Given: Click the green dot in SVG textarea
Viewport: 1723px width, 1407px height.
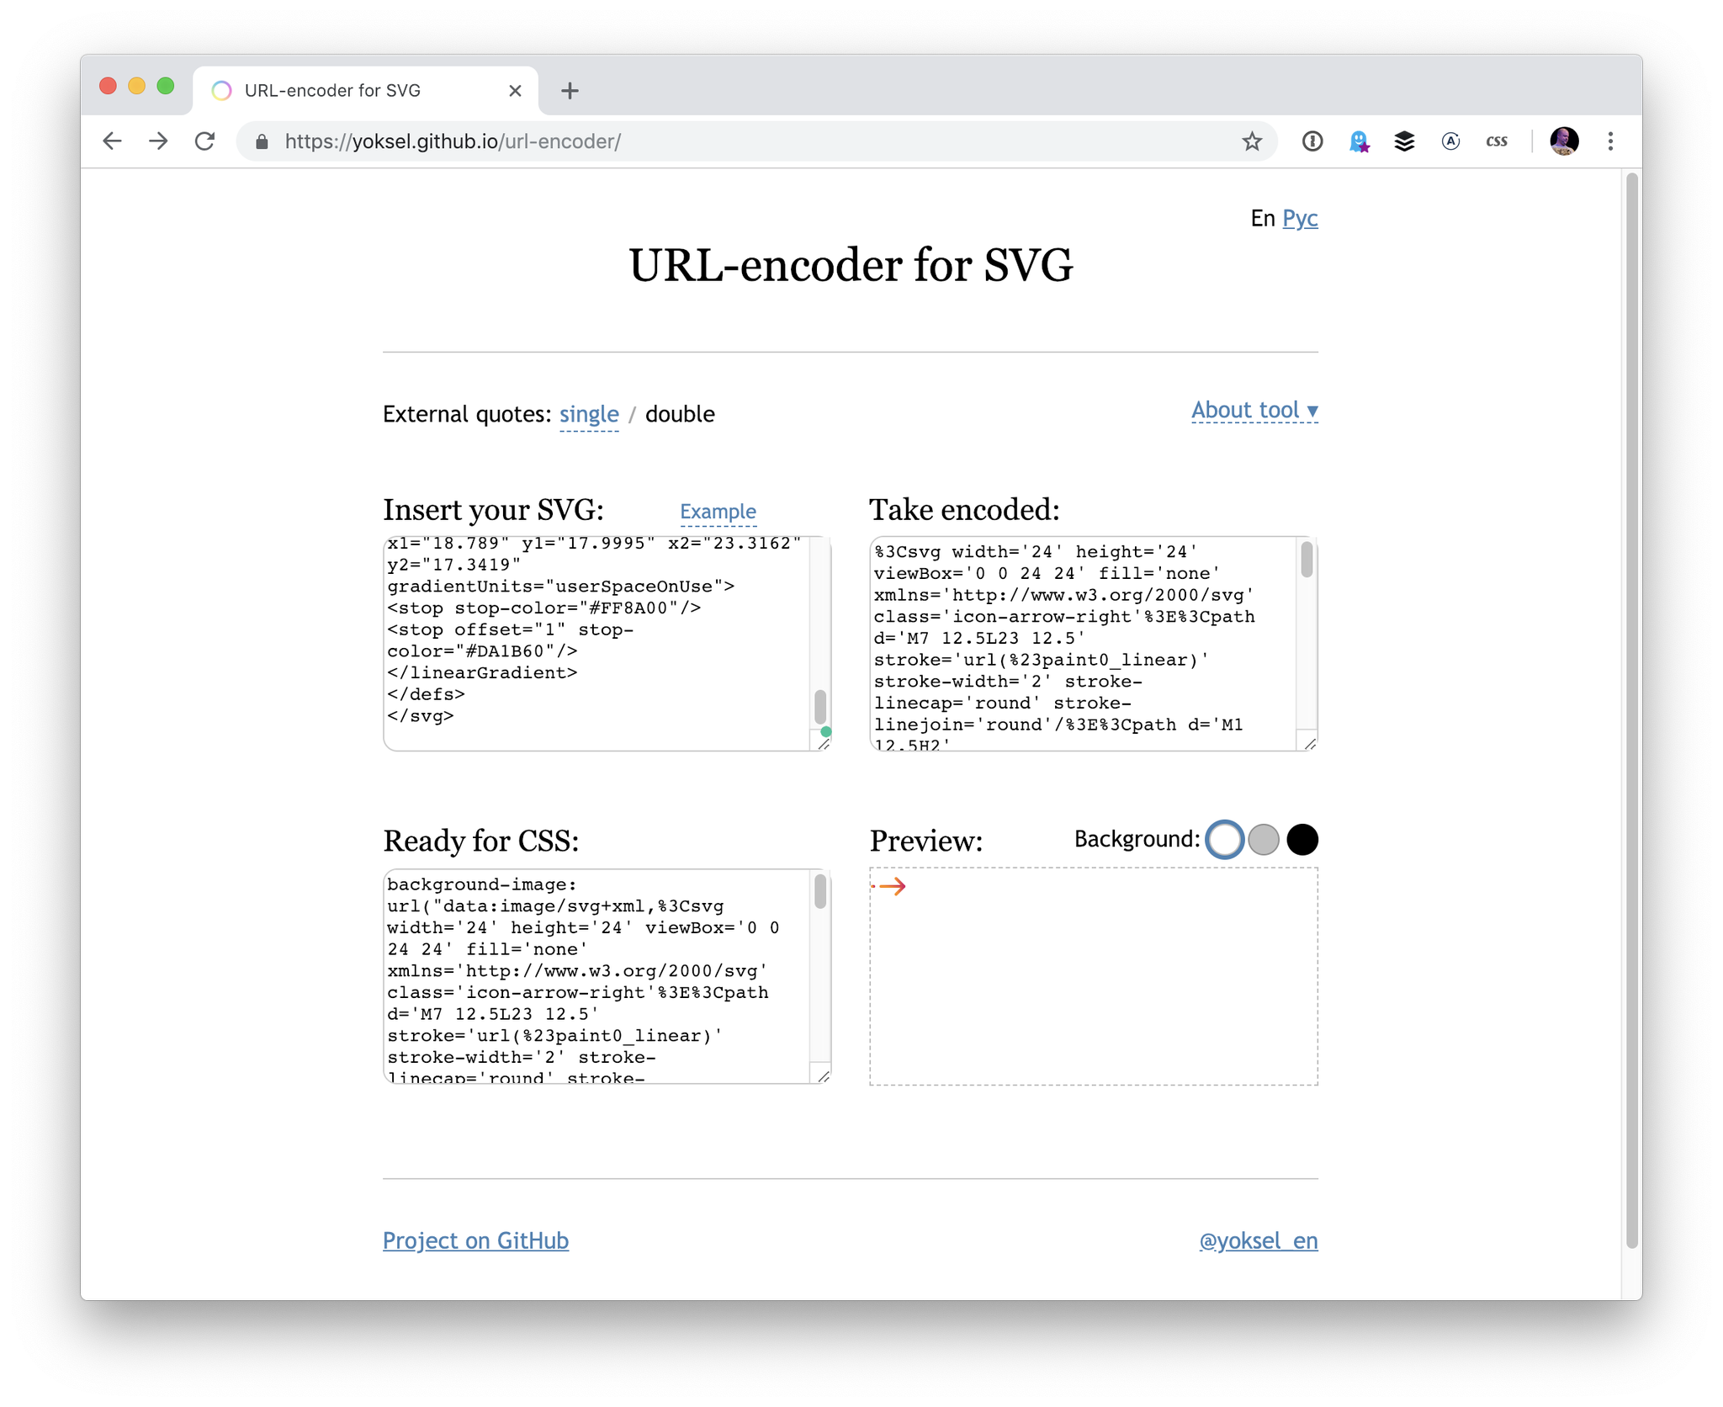Looking at the screenshot, I should point(825,731).
